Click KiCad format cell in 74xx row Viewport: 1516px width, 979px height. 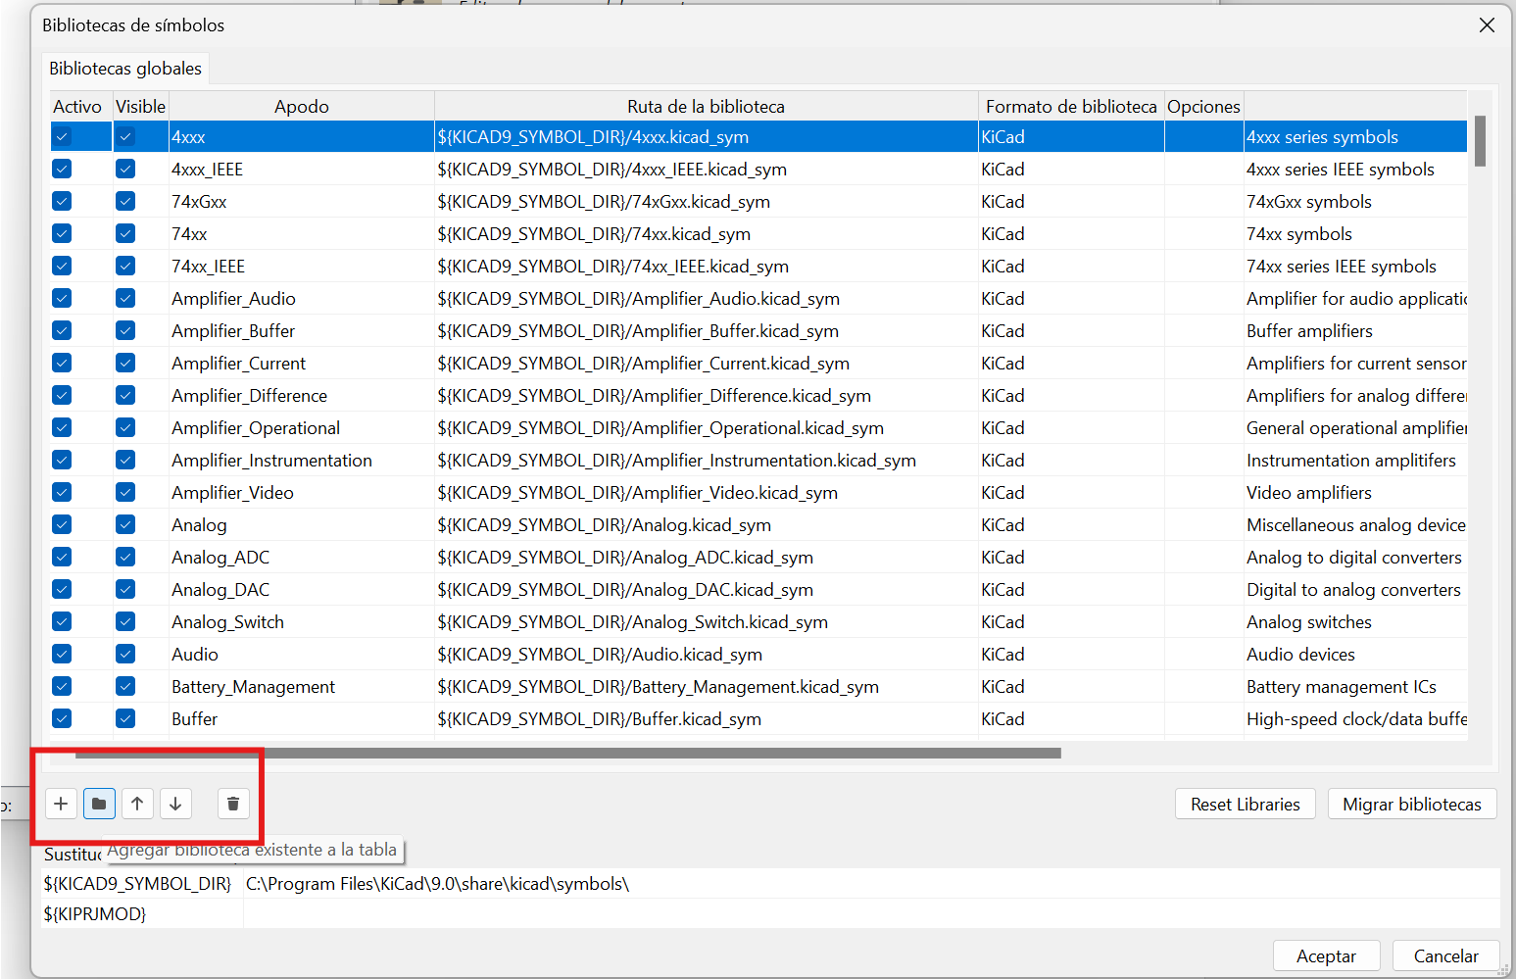(x=1071, y=233)
